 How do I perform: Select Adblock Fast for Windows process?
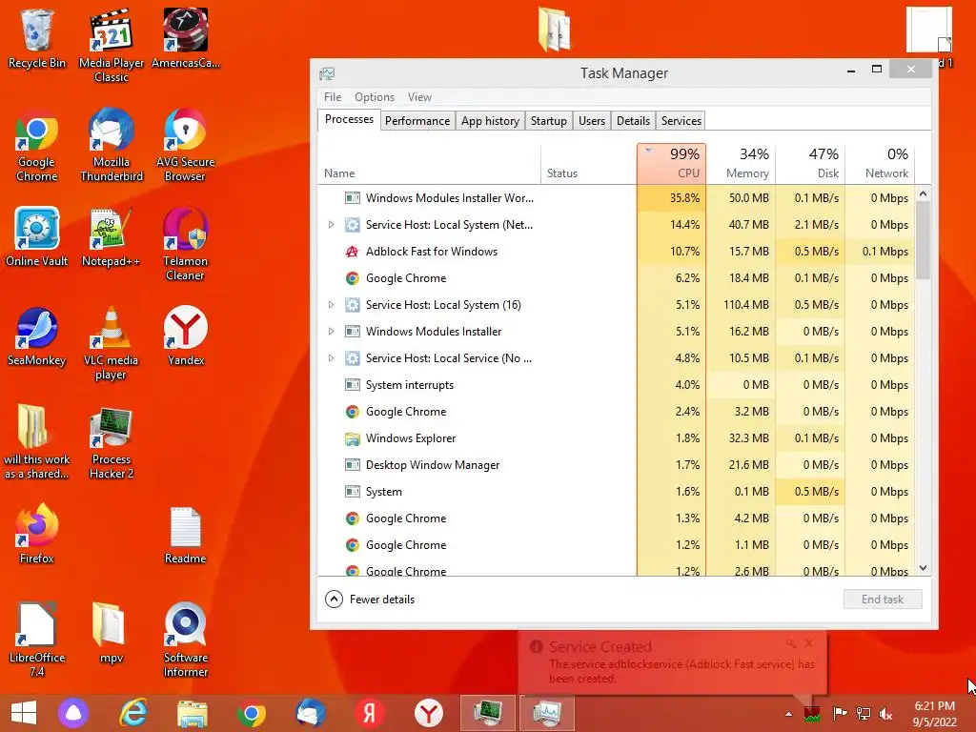(617, 252)
